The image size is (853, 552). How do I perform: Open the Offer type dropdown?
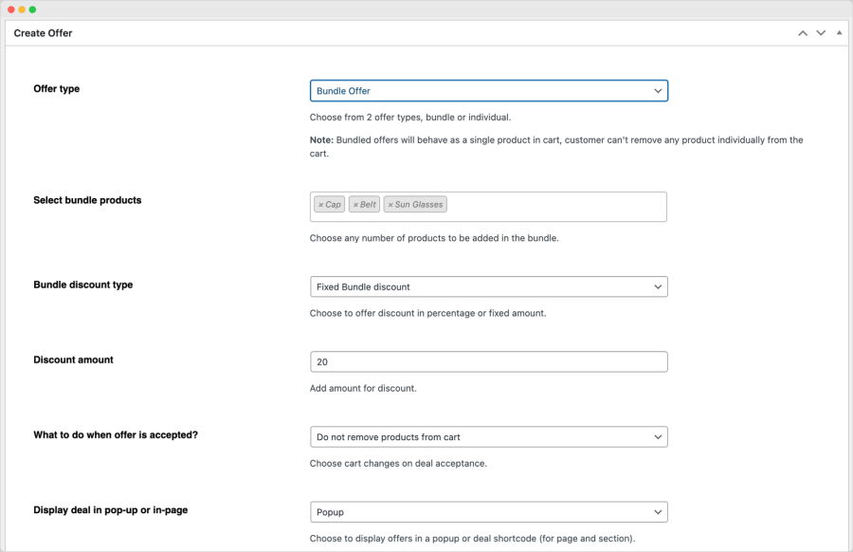tap(488, 91)
